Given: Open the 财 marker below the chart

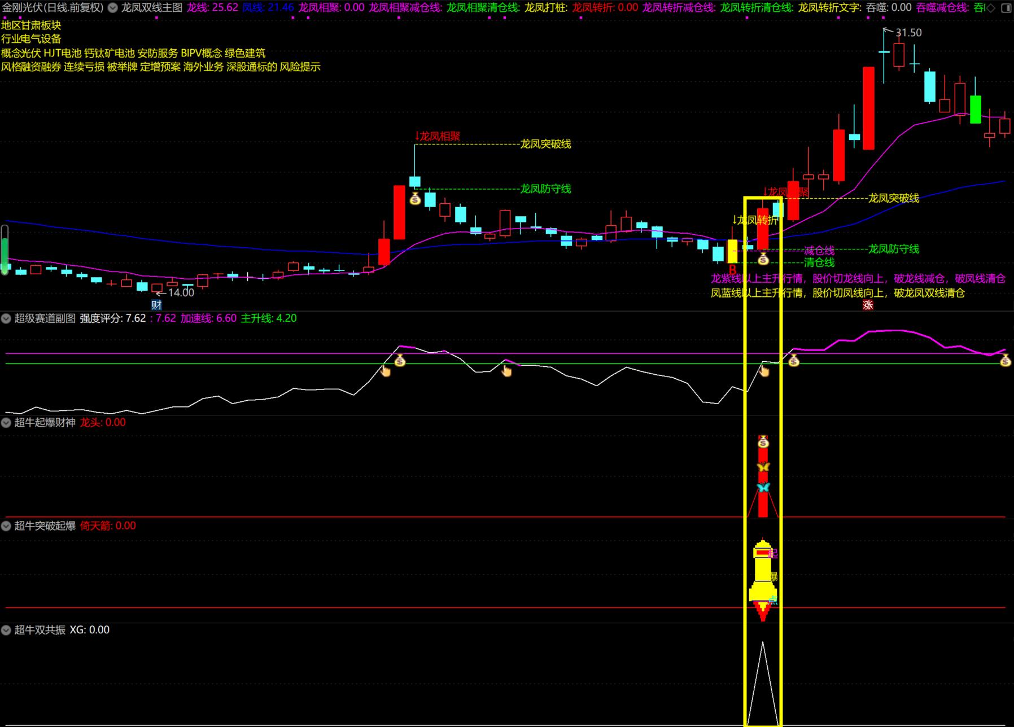Looking at the screenshot, I should [x=156, y=305].
